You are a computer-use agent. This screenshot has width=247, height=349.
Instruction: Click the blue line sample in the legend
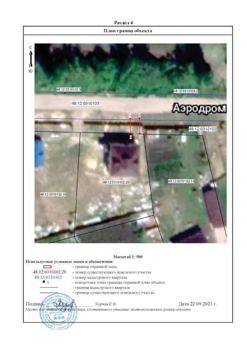click(49, 288)
